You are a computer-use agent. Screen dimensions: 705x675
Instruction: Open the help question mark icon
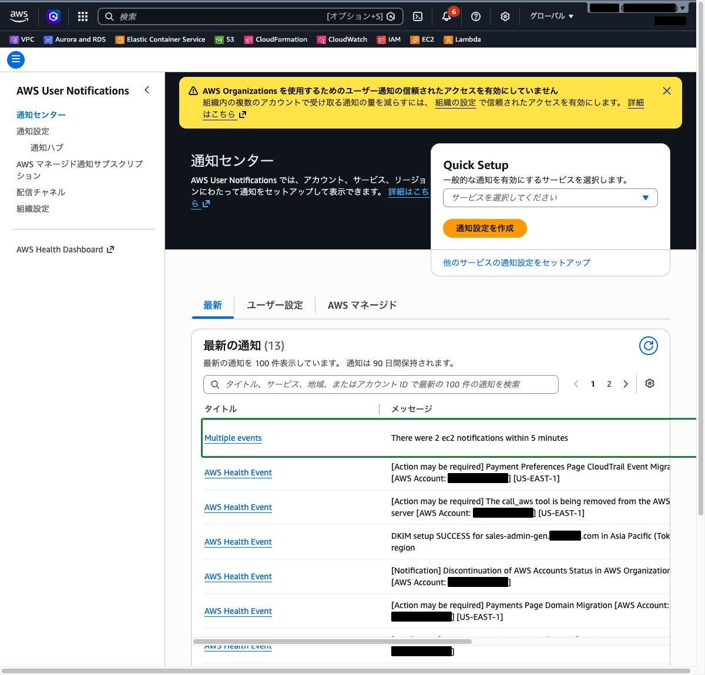tap(476, 16)
